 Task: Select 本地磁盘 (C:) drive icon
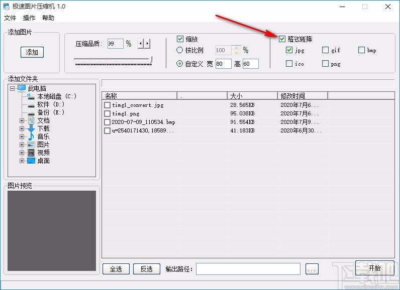click(x=31, y=96)
